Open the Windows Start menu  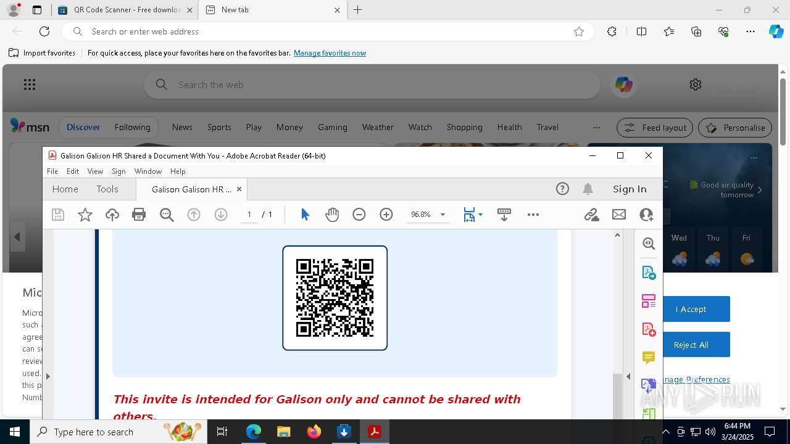(14, 432)
